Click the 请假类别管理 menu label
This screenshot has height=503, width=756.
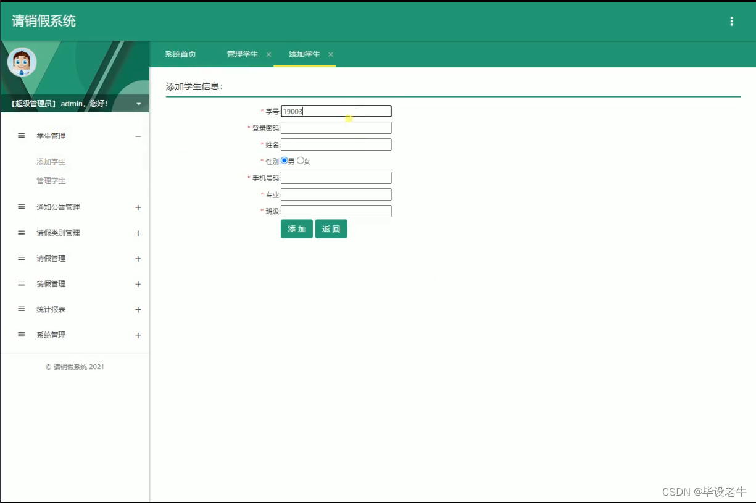pos(58,233)
